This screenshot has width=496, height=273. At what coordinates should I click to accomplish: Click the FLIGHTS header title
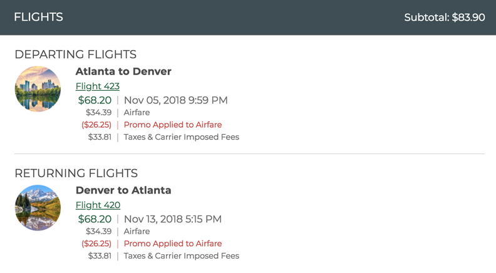tap(38, 17)
